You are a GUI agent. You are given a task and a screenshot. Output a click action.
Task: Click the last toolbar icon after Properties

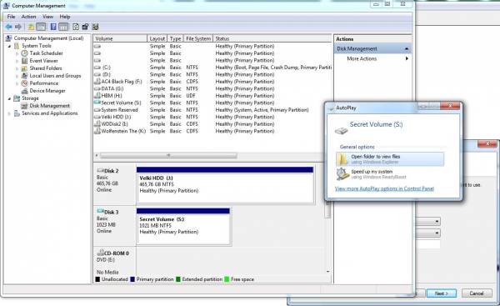95,27
